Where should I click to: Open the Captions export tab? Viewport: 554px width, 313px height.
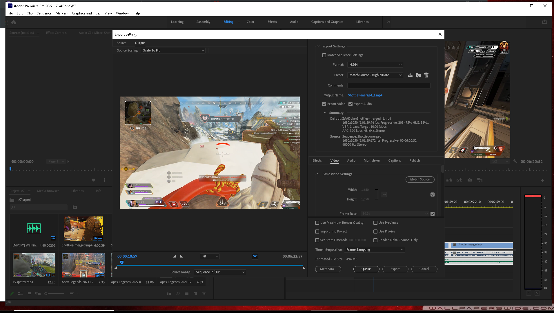click(395, 161)
